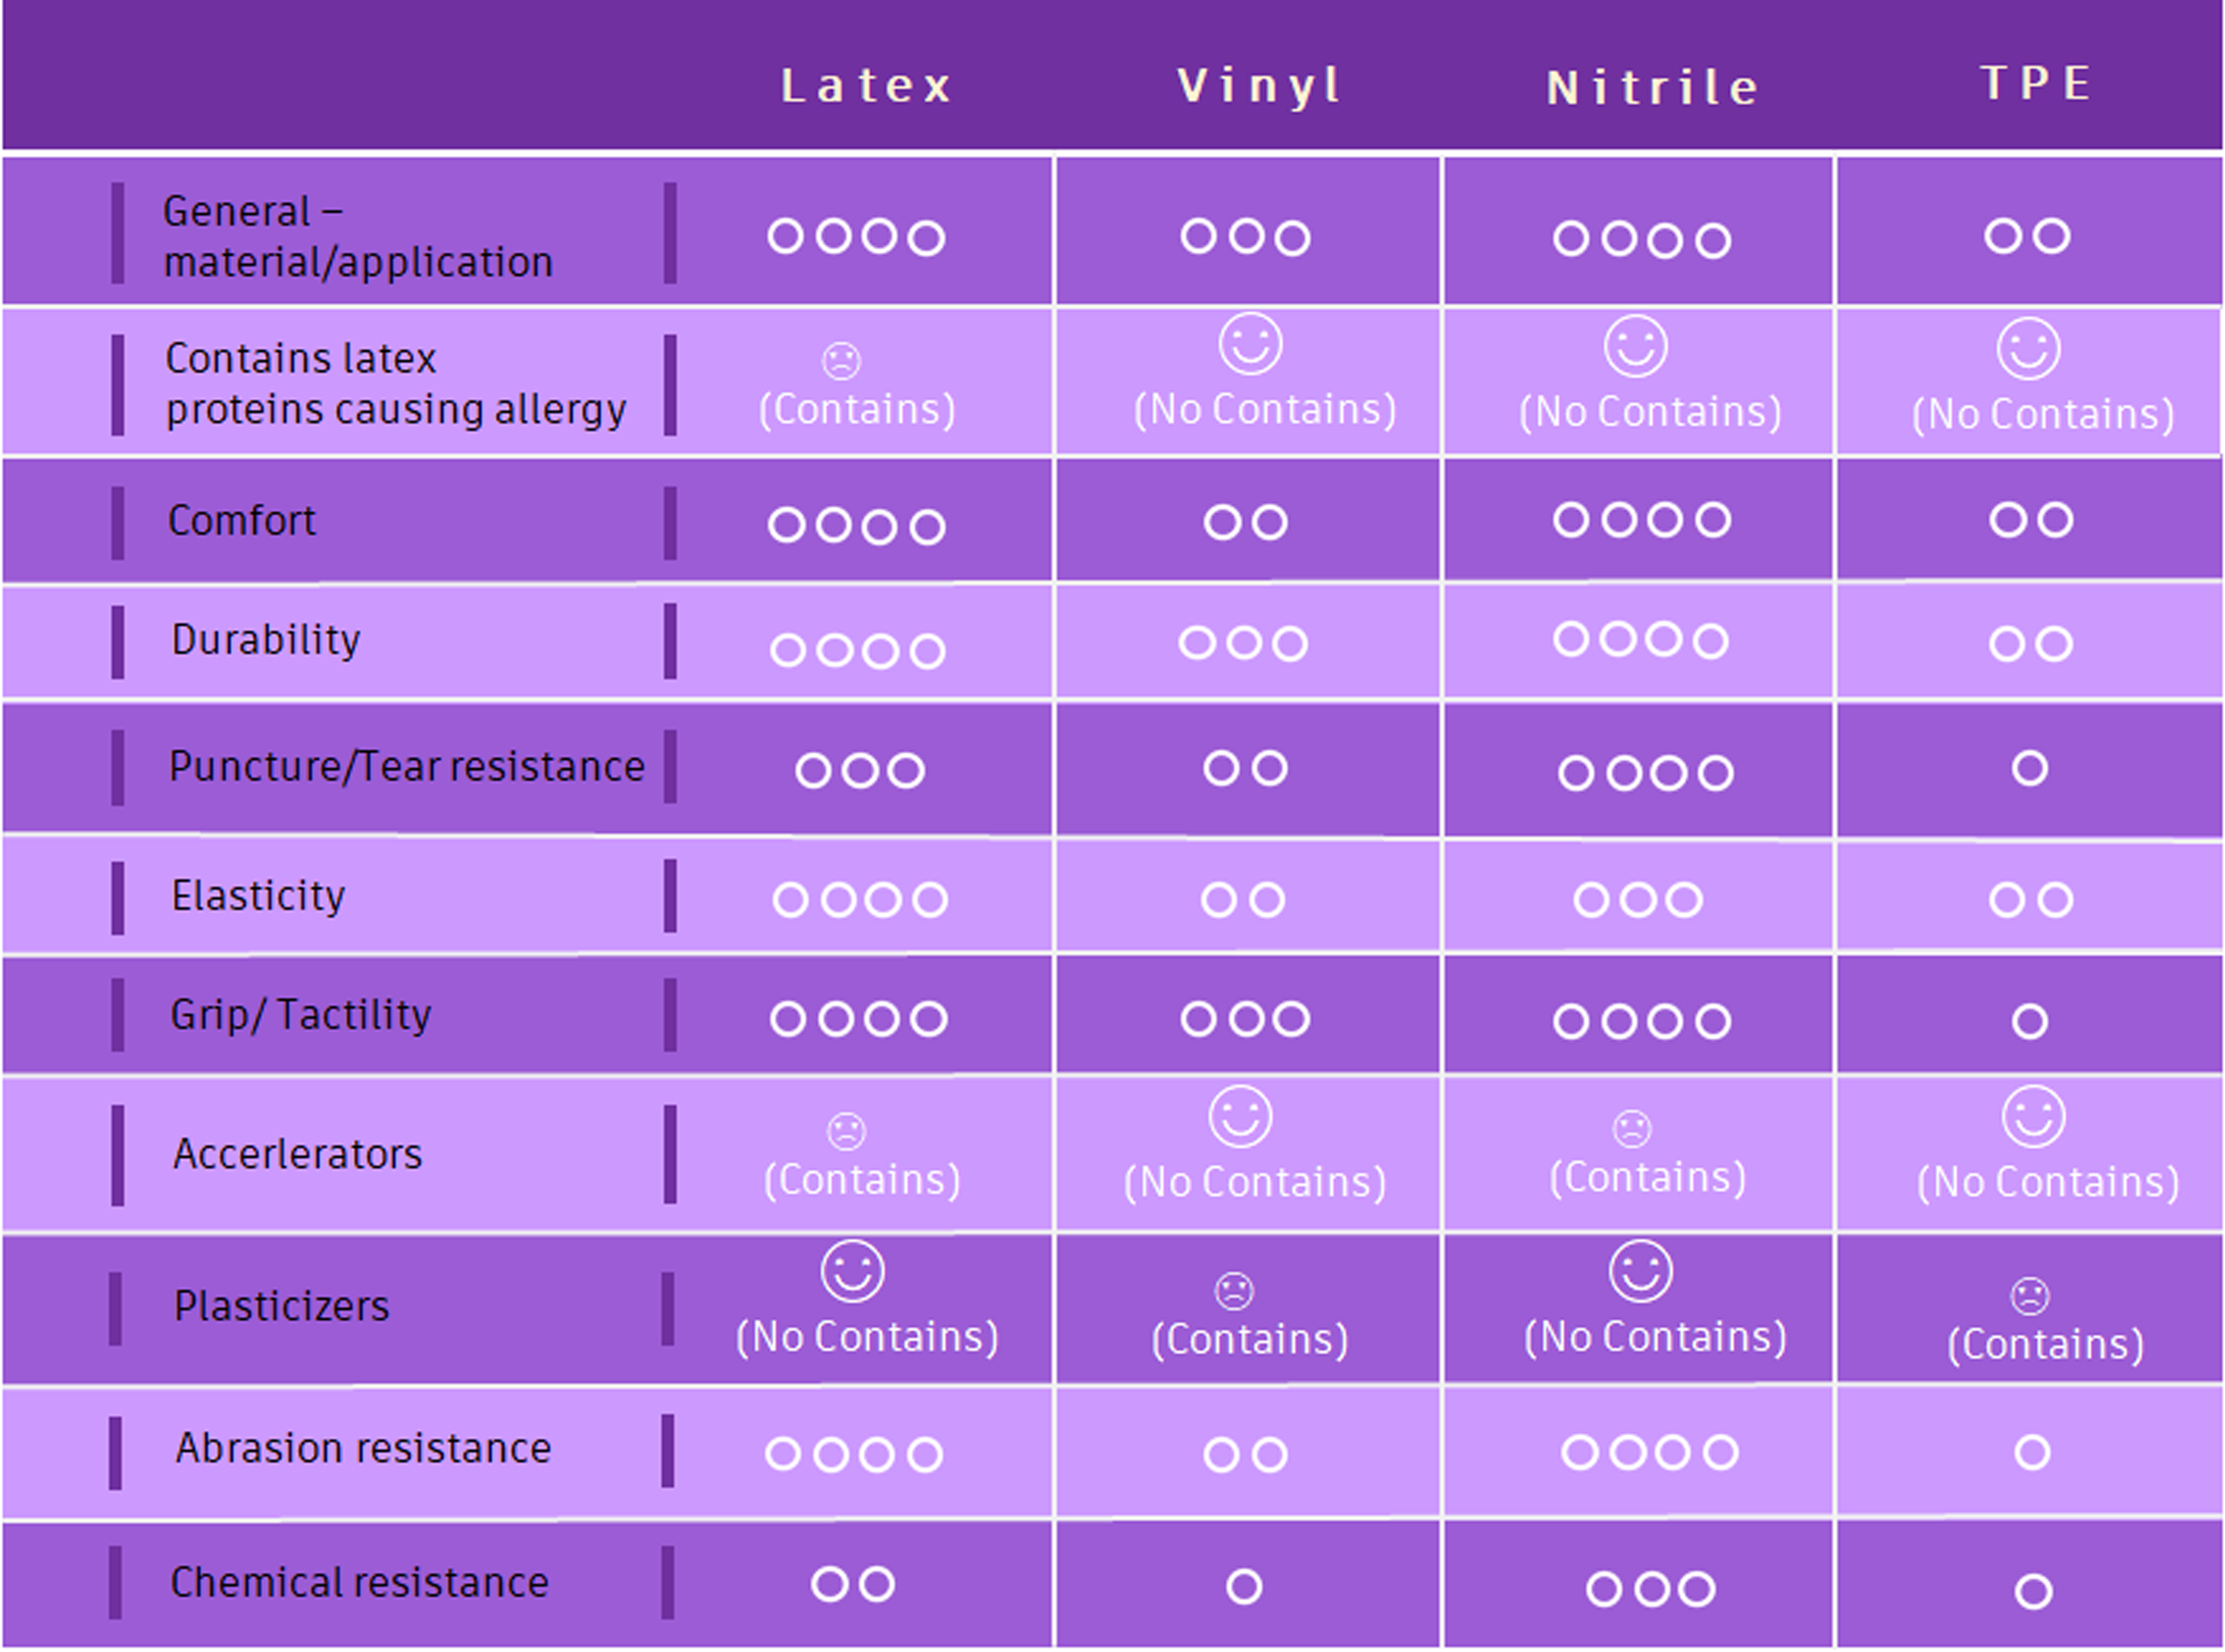Screen dimensions: 2225x1652
Task: Click TPE sad face in Plasticizers row
Action: tap(2030, 1297)
